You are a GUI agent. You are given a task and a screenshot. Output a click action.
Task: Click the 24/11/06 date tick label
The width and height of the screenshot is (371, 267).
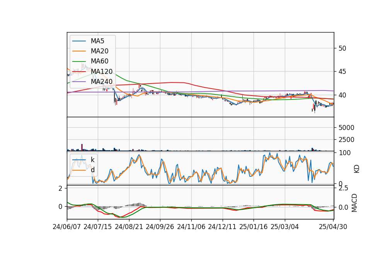[191, 227]
